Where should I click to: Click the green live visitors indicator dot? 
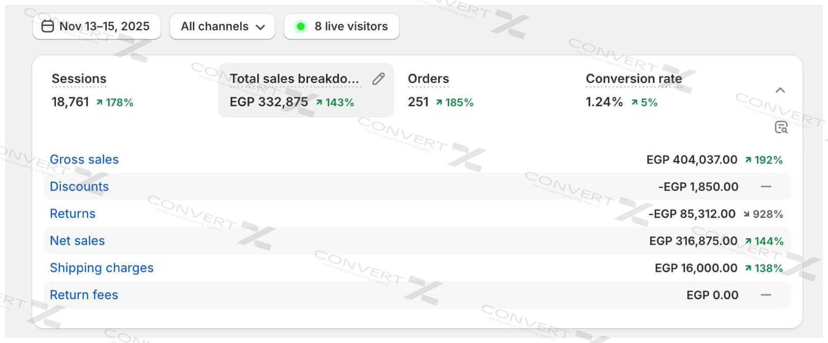pyautogui.click(x=301, y=26)
